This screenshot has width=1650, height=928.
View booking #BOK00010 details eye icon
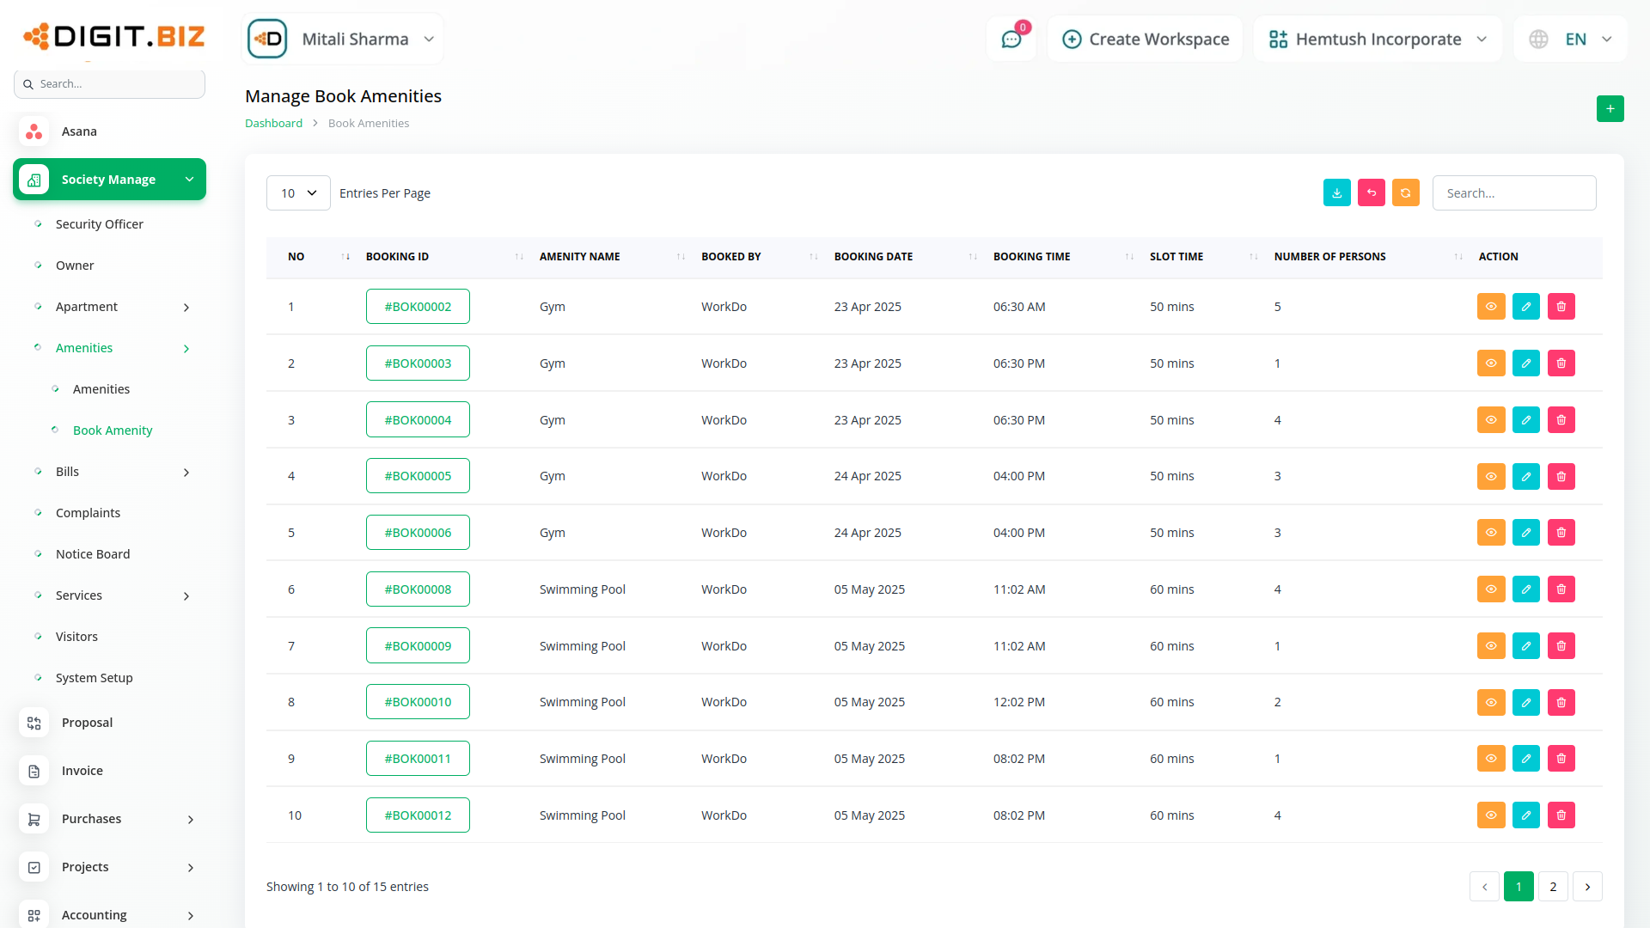coord(1490,702)
